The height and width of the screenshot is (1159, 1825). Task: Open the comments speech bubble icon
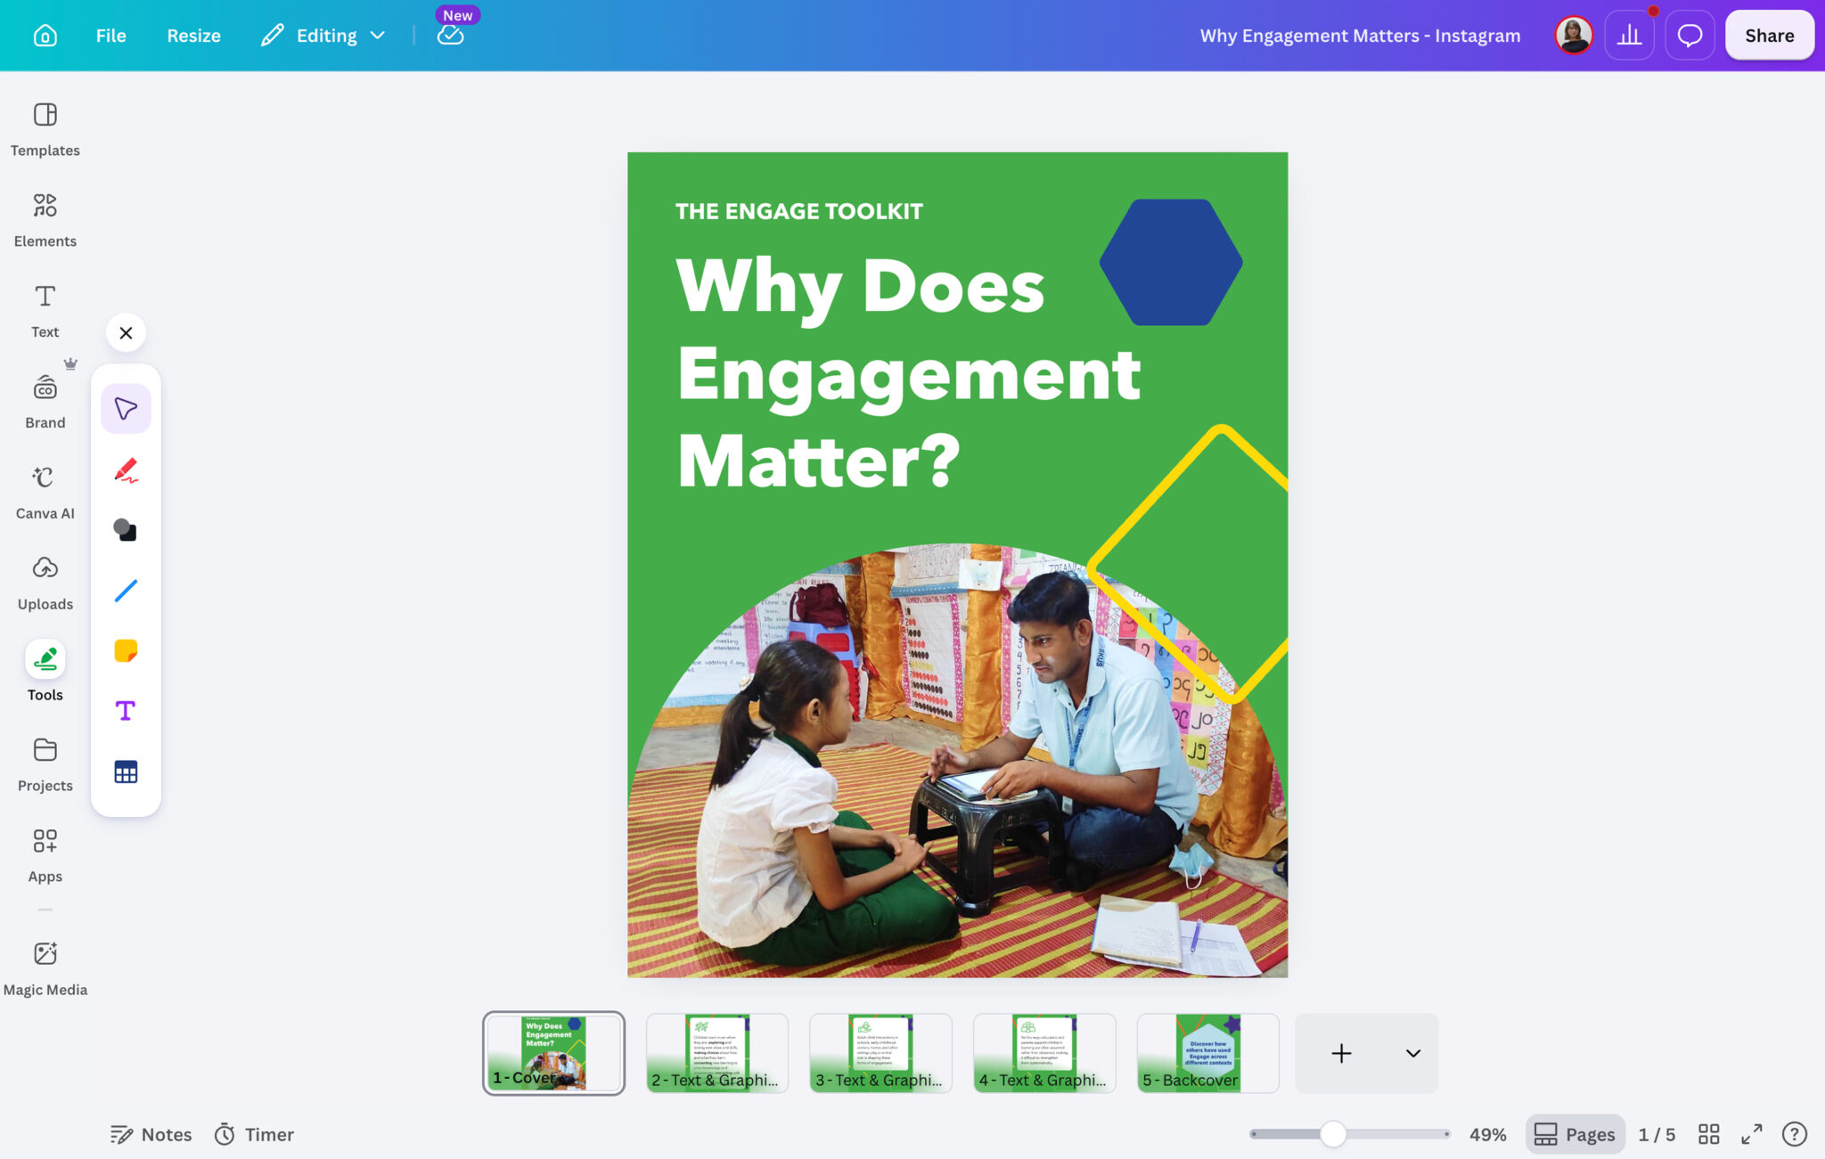pyautogui.click(x=1690, y=36)
